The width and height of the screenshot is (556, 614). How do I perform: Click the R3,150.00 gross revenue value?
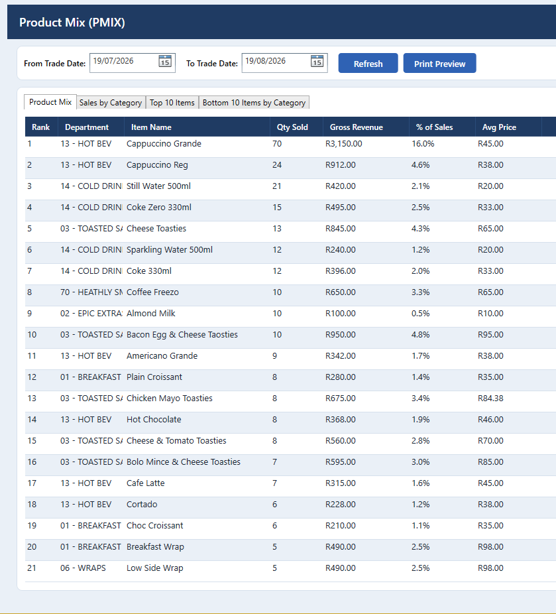coord(344,144)
